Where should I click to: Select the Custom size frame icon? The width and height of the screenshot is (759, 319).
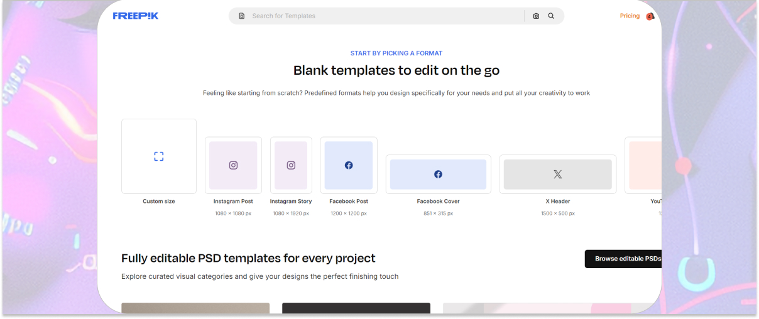[x=159, y=156]
